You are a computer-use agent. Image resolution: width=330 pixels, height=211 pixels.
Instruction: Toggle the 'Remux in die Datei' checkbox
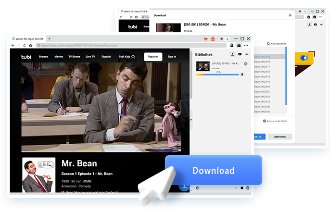click(265, 121)
